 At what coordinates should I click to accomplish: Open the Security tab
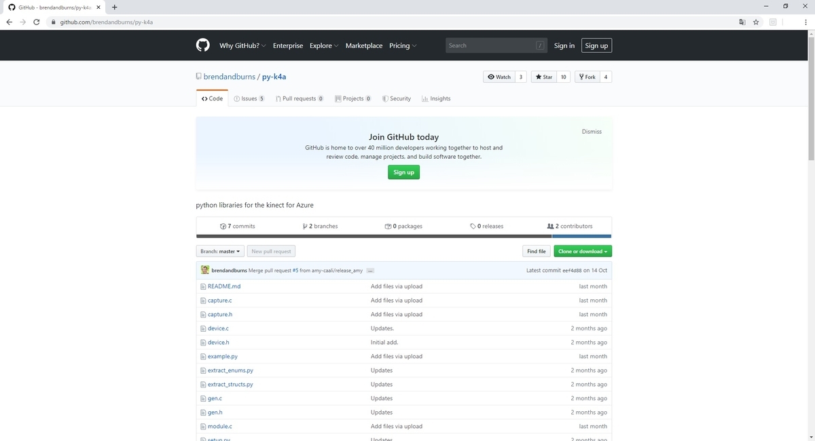pyautogui.click(x=397, y=98)
